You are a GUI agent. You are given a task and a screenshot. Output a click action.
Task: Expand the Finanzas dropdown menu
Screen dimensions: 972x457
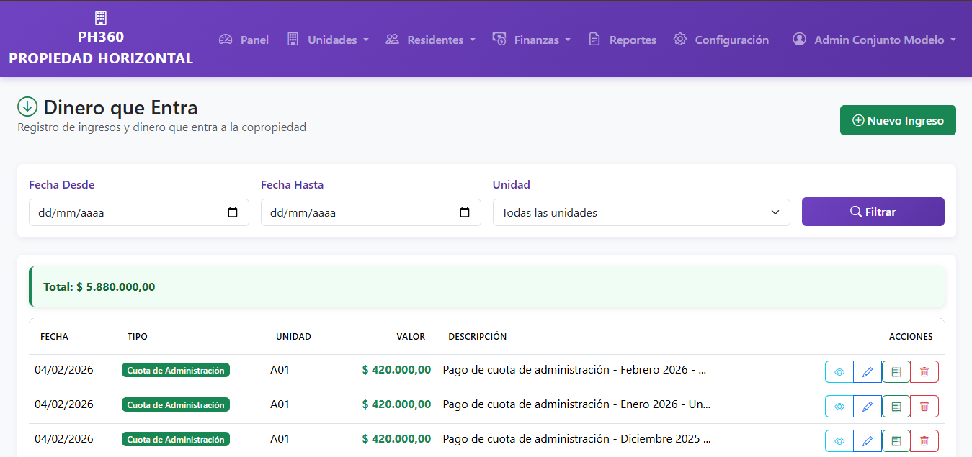pyautogui.click(x=532, y=40)
